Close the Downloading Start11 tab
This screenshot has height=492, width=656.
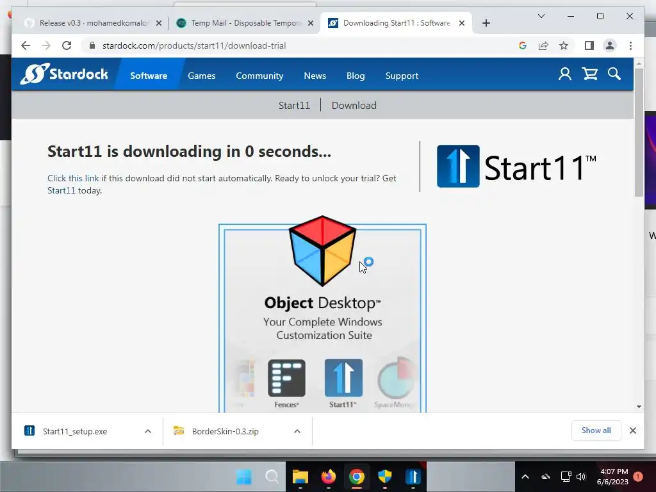click(x=461, y=23)
